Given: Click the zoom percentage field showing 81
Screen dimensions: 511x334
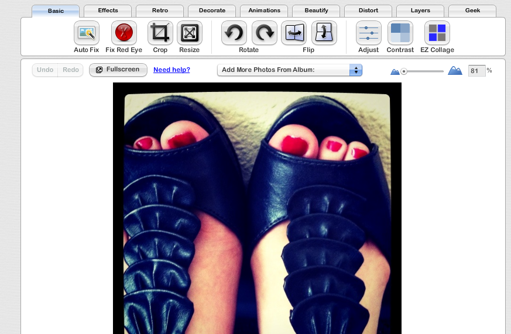Looking at the screenshot, I should (476, 71).
